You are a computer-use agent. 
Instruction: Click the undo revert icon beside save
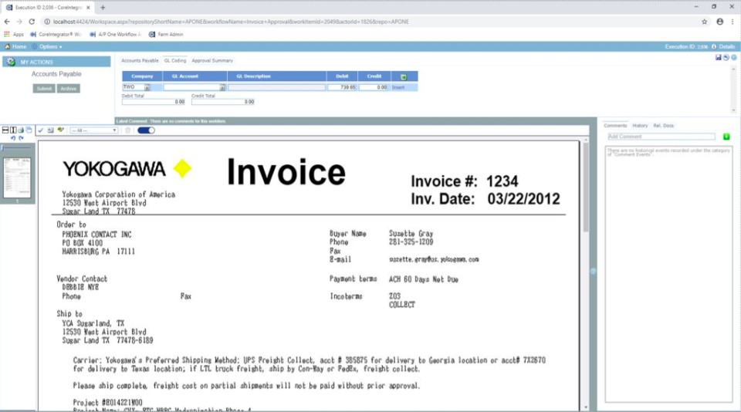[x=726, y=57]
